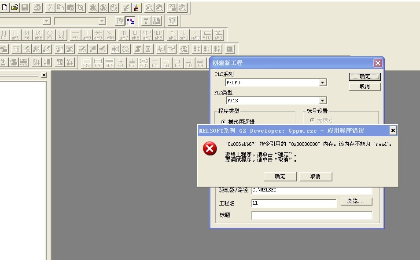Image resolution: width=420 pixels, height=260 pixels.
Task: Click the Print icon in the toolbar
Action: tap(37, 7)
